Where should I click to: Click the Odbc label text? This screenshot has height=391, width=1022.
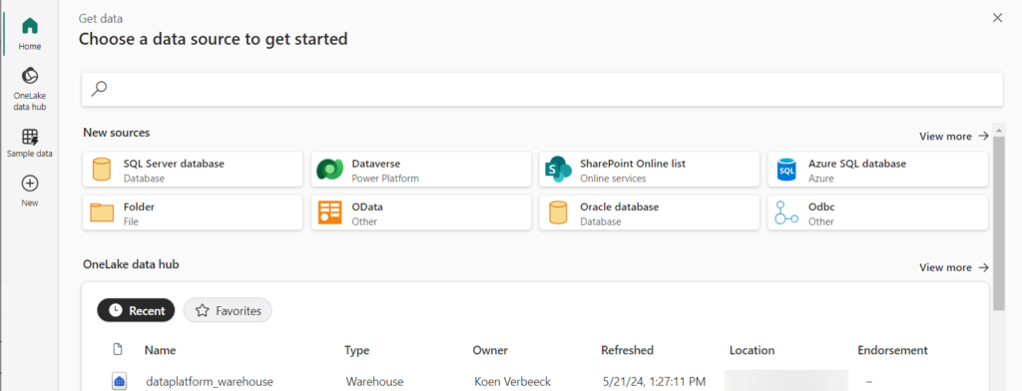tap(821, 207)
